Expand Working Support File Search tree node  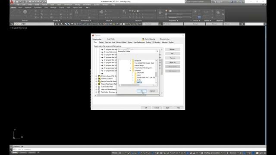click(96, 76)
